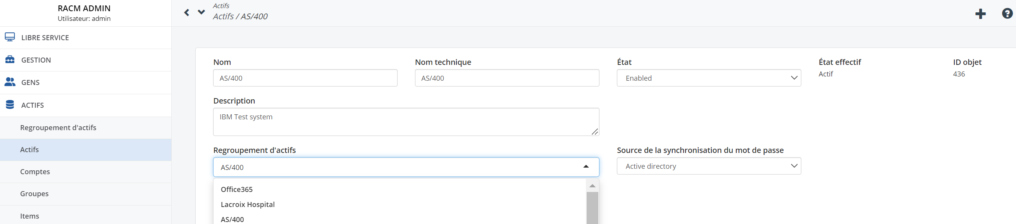Click the Description text area
The height and width of the screenshot is (224, 1016).
(x=406, y=122)
